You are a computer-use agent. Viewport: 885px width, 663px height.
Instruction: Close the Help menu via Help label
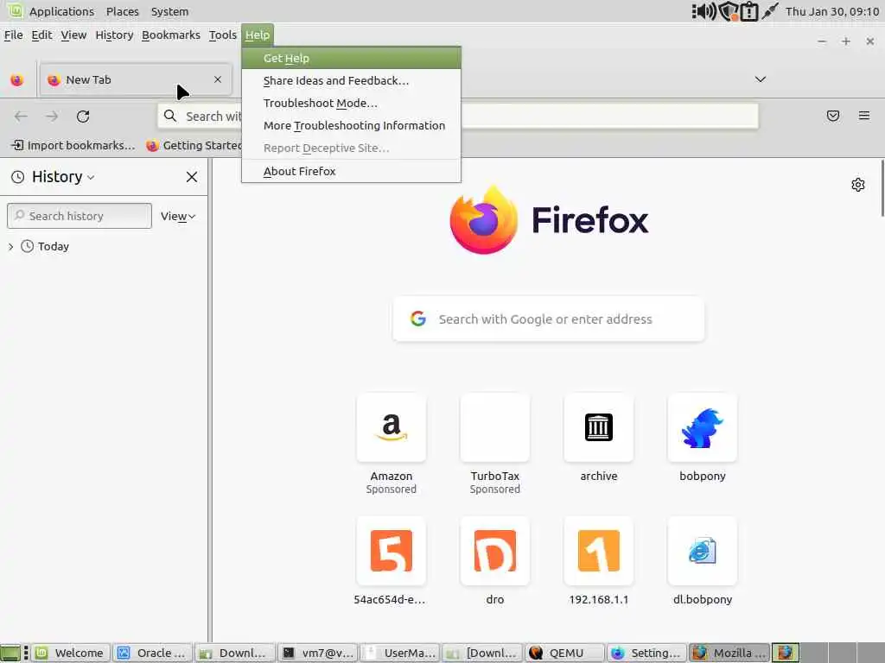click(258, 35)
